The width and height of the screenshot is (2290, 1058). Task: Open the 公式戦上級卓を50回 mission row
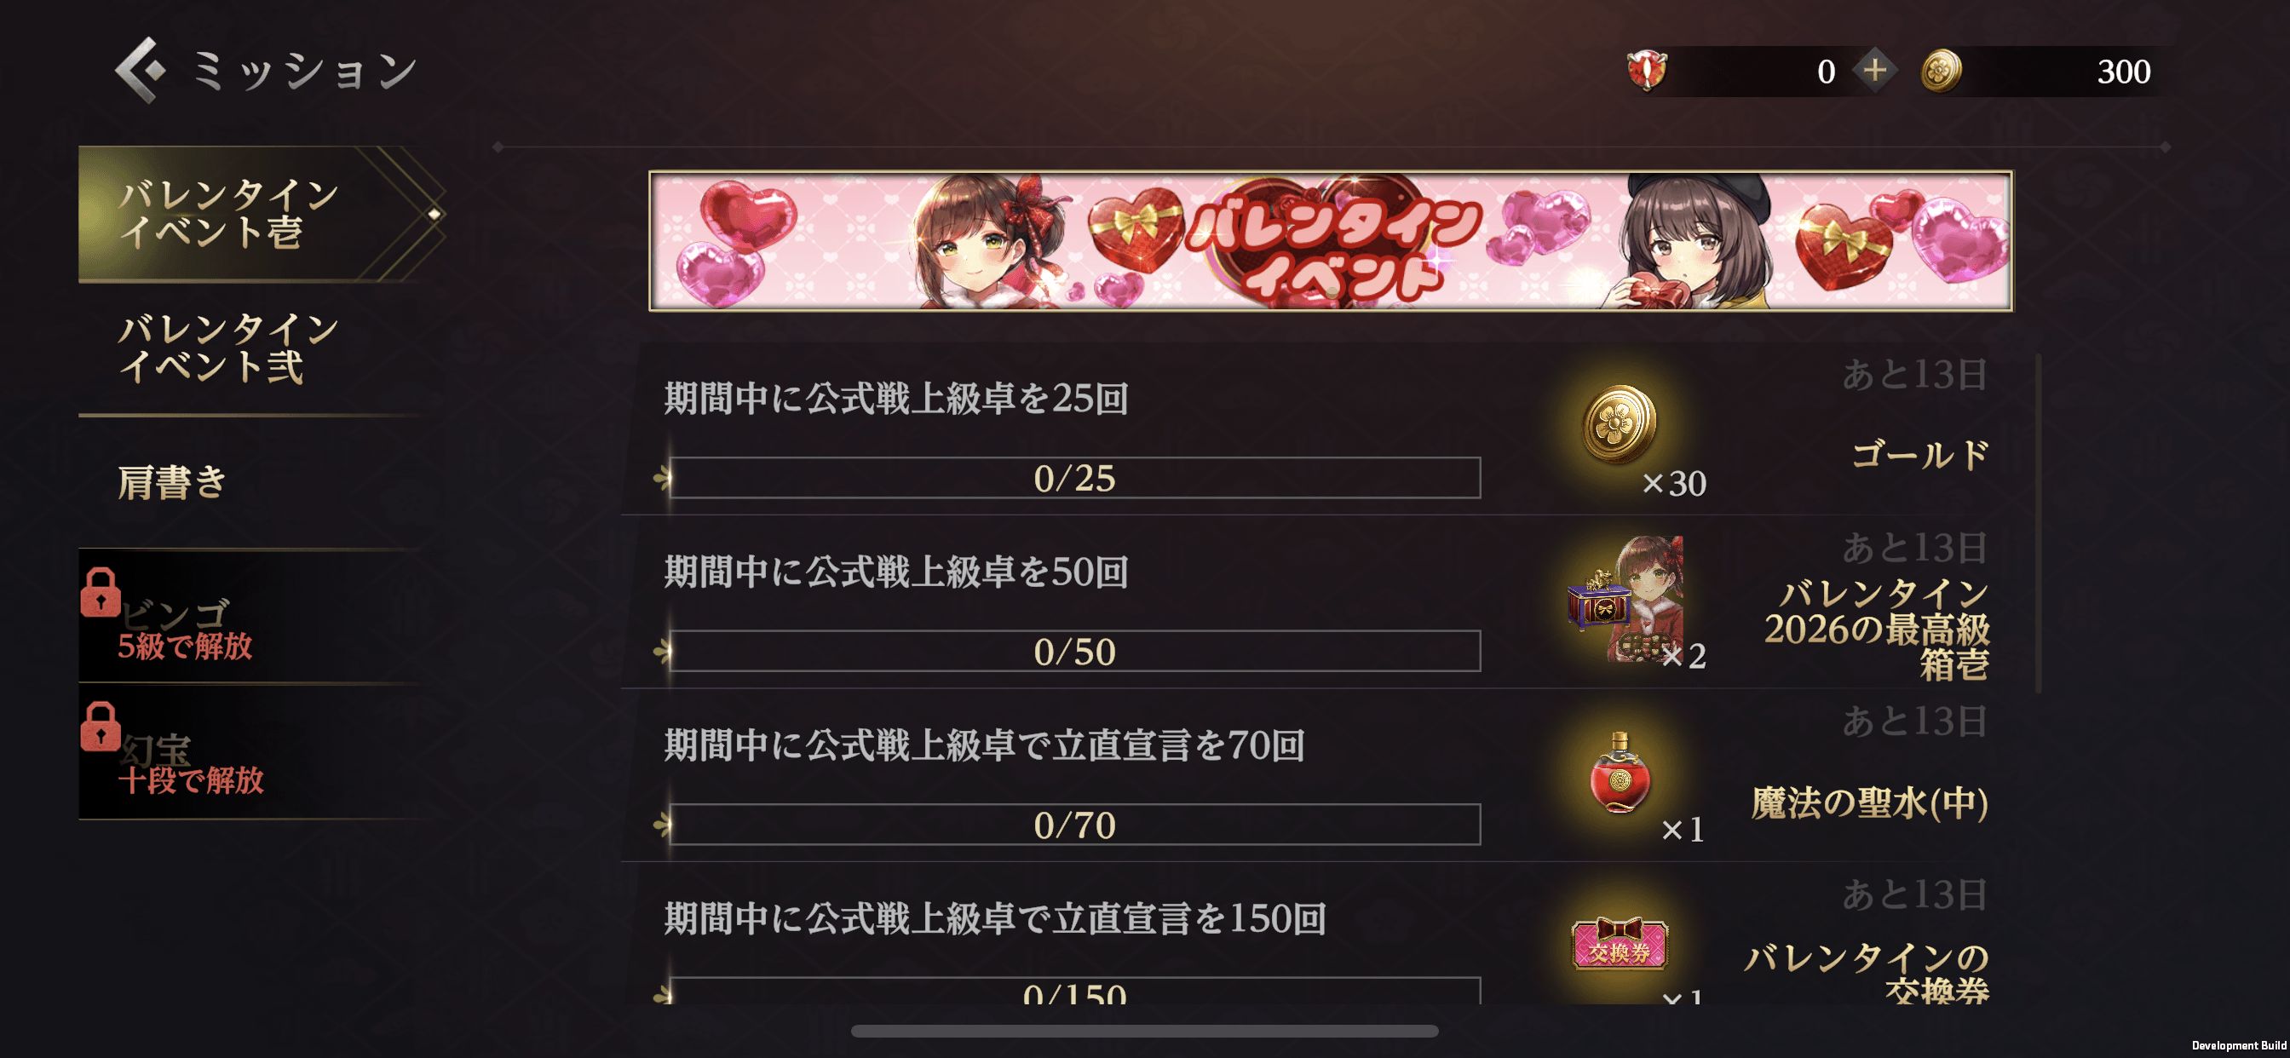click(x=1315, y=602)
